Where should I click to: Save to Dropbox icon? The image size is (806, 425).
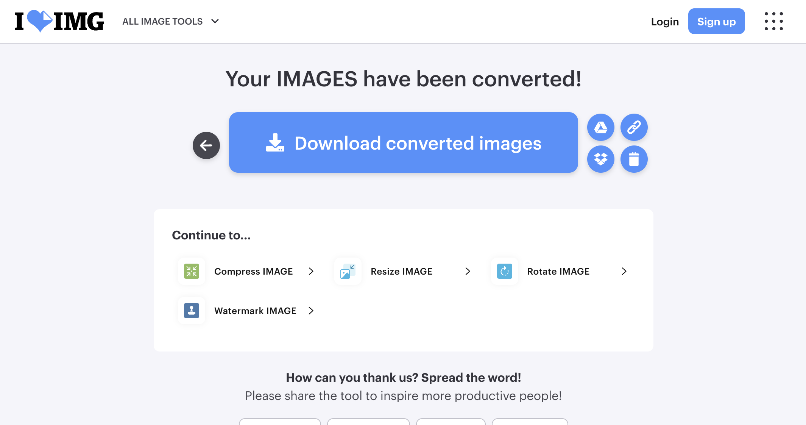600,159
